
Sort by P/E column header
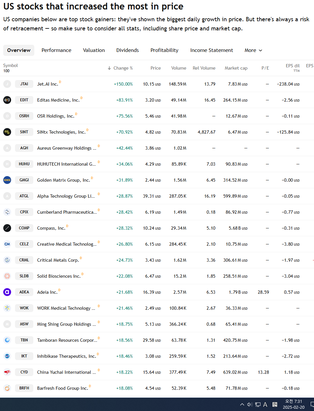click(x=265, y=68)
